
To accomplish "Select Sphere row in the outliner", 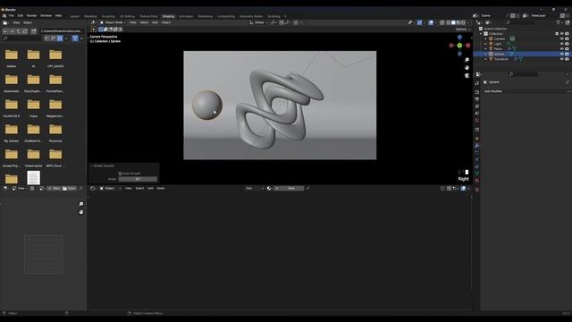I will click(522, 54).
